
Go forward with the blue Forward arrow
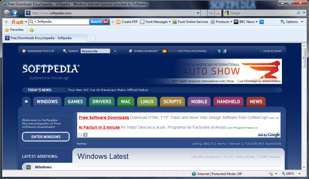[15, 13]
